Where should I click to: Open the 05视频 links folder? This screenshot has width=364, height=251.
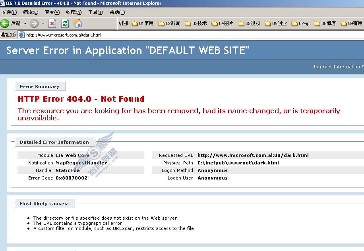point(249,23)
